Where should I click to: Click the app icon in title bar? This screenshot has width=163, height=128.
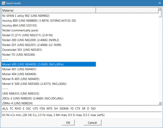point(3,3)
